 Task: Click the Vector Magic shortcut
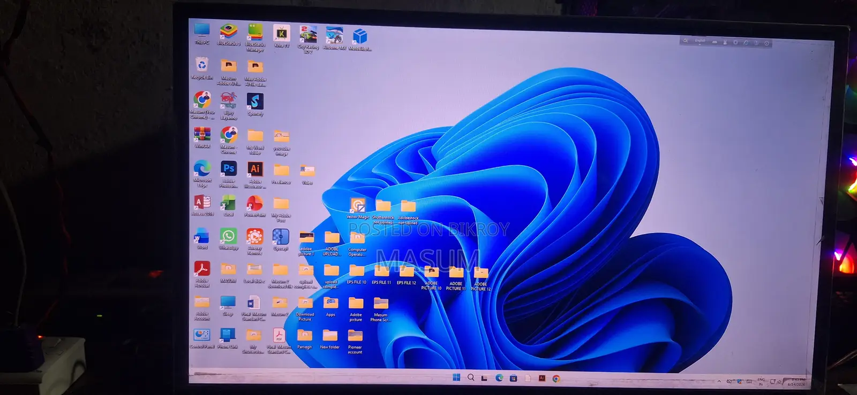(358, 208)
